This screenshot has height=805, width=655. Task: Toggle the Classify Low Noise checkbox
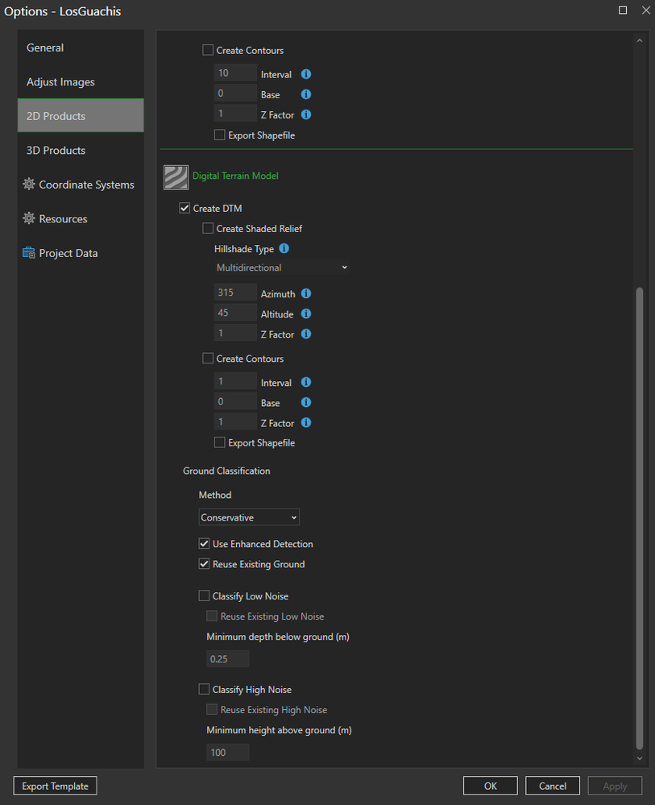204,597
